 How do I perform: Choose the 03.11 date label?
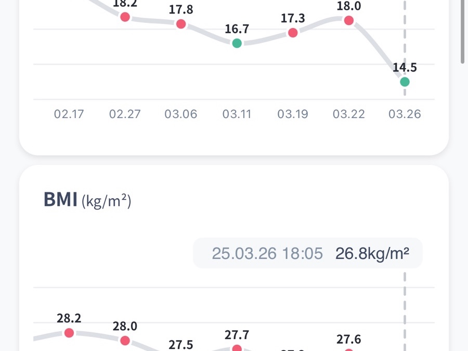pyautogui.click(x=237, y=114)
